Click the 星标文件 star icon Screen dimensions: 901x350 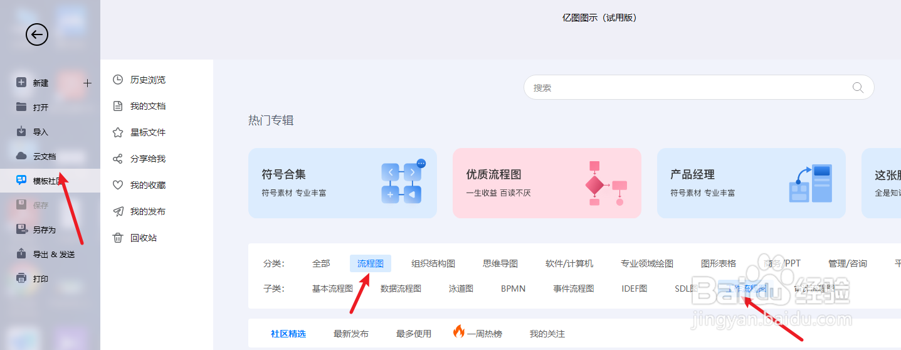point(117,132)
